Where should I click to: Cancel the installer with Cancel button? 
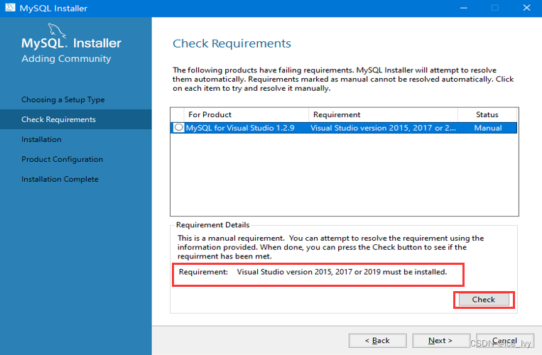pyautogui.click(x=505, y=341)
